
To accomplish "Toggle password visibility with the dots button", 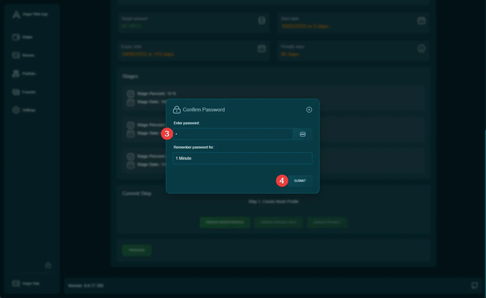I will coord(303,134).
